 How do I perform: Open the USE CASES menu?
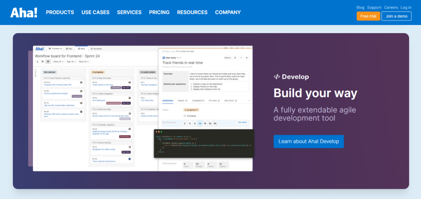[x=95, y=12]
